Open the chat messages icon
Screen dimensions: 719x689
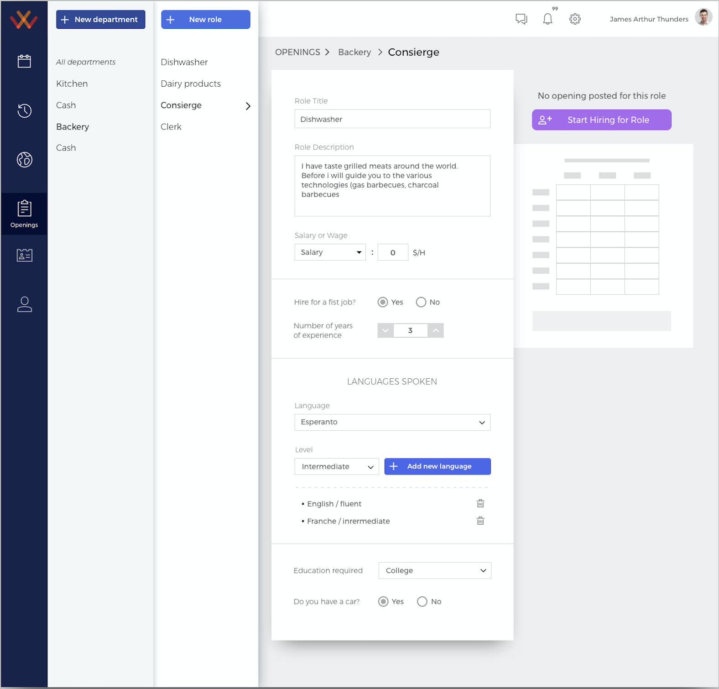click(521, 19)
